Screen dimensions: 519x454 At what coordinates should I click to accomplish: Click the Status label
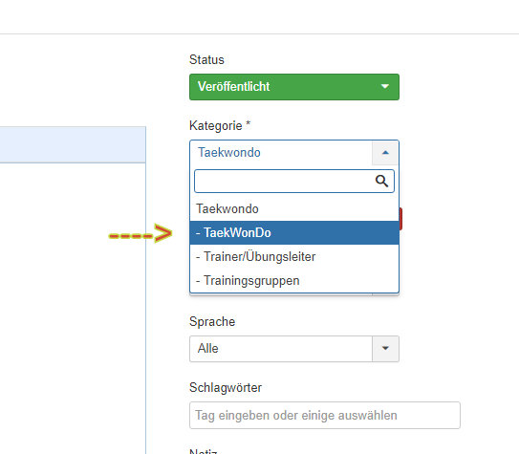(206, 60)
